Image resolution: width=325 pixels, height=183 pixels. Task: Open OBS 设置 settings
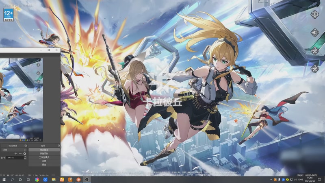(44, 161)
